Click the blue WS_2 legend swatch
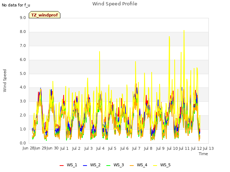 coord(85,166)
